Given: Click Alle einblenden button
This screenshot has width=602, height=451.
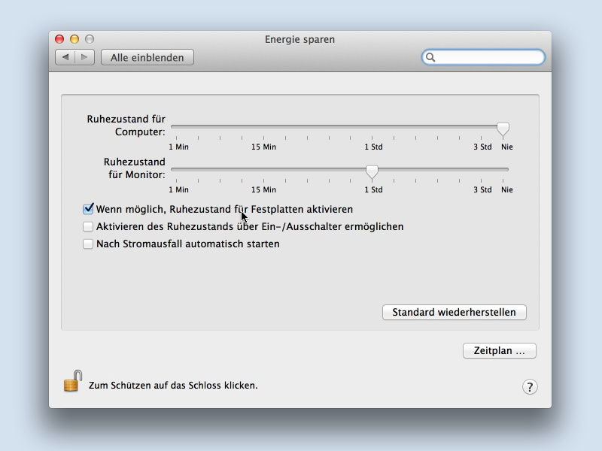Looking at the screenshot, I should (x=147, y=57).
